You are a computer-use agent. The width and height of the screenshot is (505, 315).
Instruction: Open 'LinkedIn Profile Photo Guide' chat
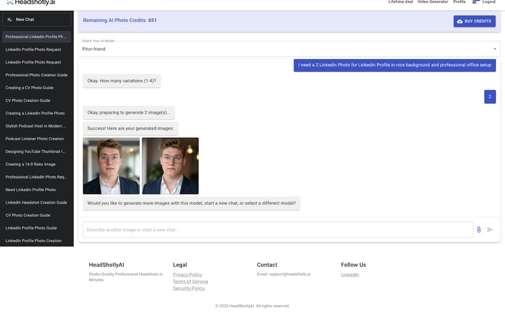pyautogui.click(x=37, y=228)
